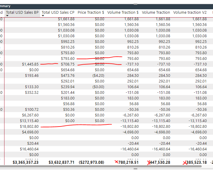The width and height of the screenshot is (213, 173).
Task: Click the Price Traction $ column header
Action: [x=91, y=13]
